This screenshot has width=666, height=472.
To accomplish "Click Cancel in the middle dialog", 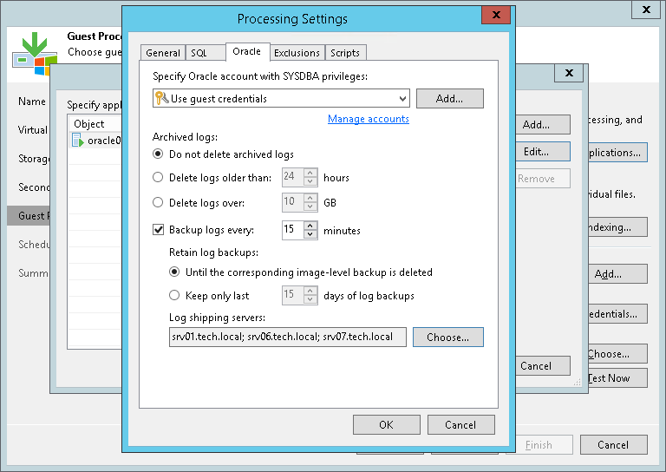I will 543,366.
